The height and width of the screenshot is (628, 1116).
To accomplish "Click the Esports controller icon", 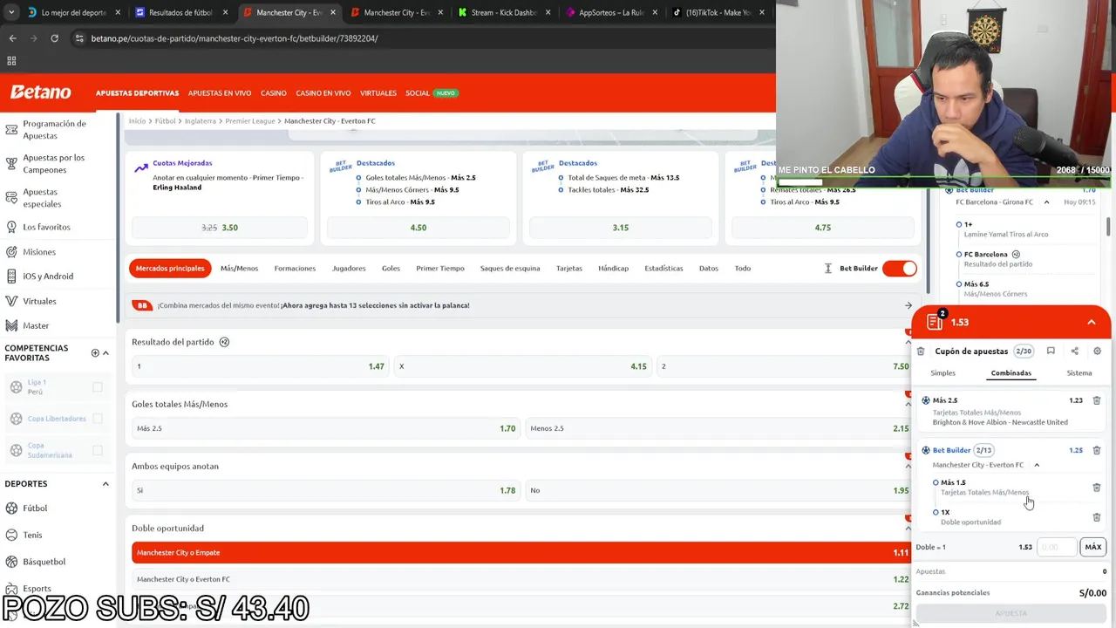I will pyautogui.click(x=12, y=588).
